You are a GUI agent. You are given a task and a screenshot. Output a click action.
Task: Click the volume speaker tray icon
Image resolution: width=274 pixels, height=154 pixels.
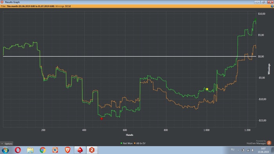click(253, 150)
